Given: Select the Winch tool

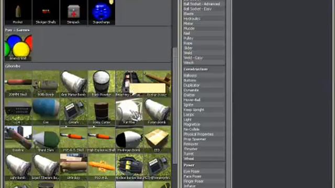Looking at the screenshot, I should pyautogui.click(x=204, y=63).
